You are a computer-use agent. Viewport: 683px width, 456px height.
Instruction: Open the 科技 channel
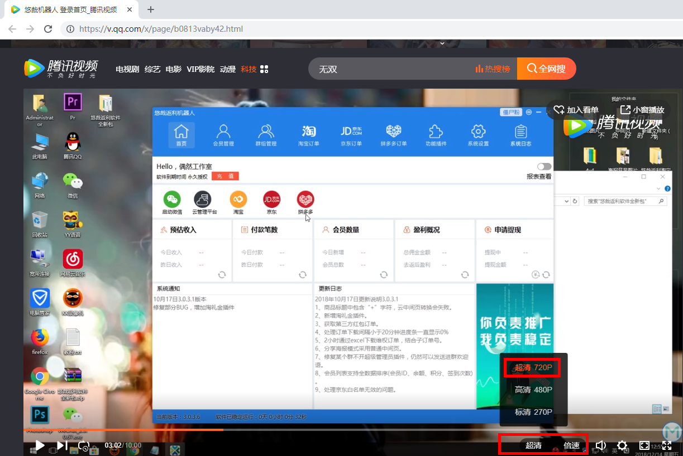pyautogui.click(x=249, y=69)
